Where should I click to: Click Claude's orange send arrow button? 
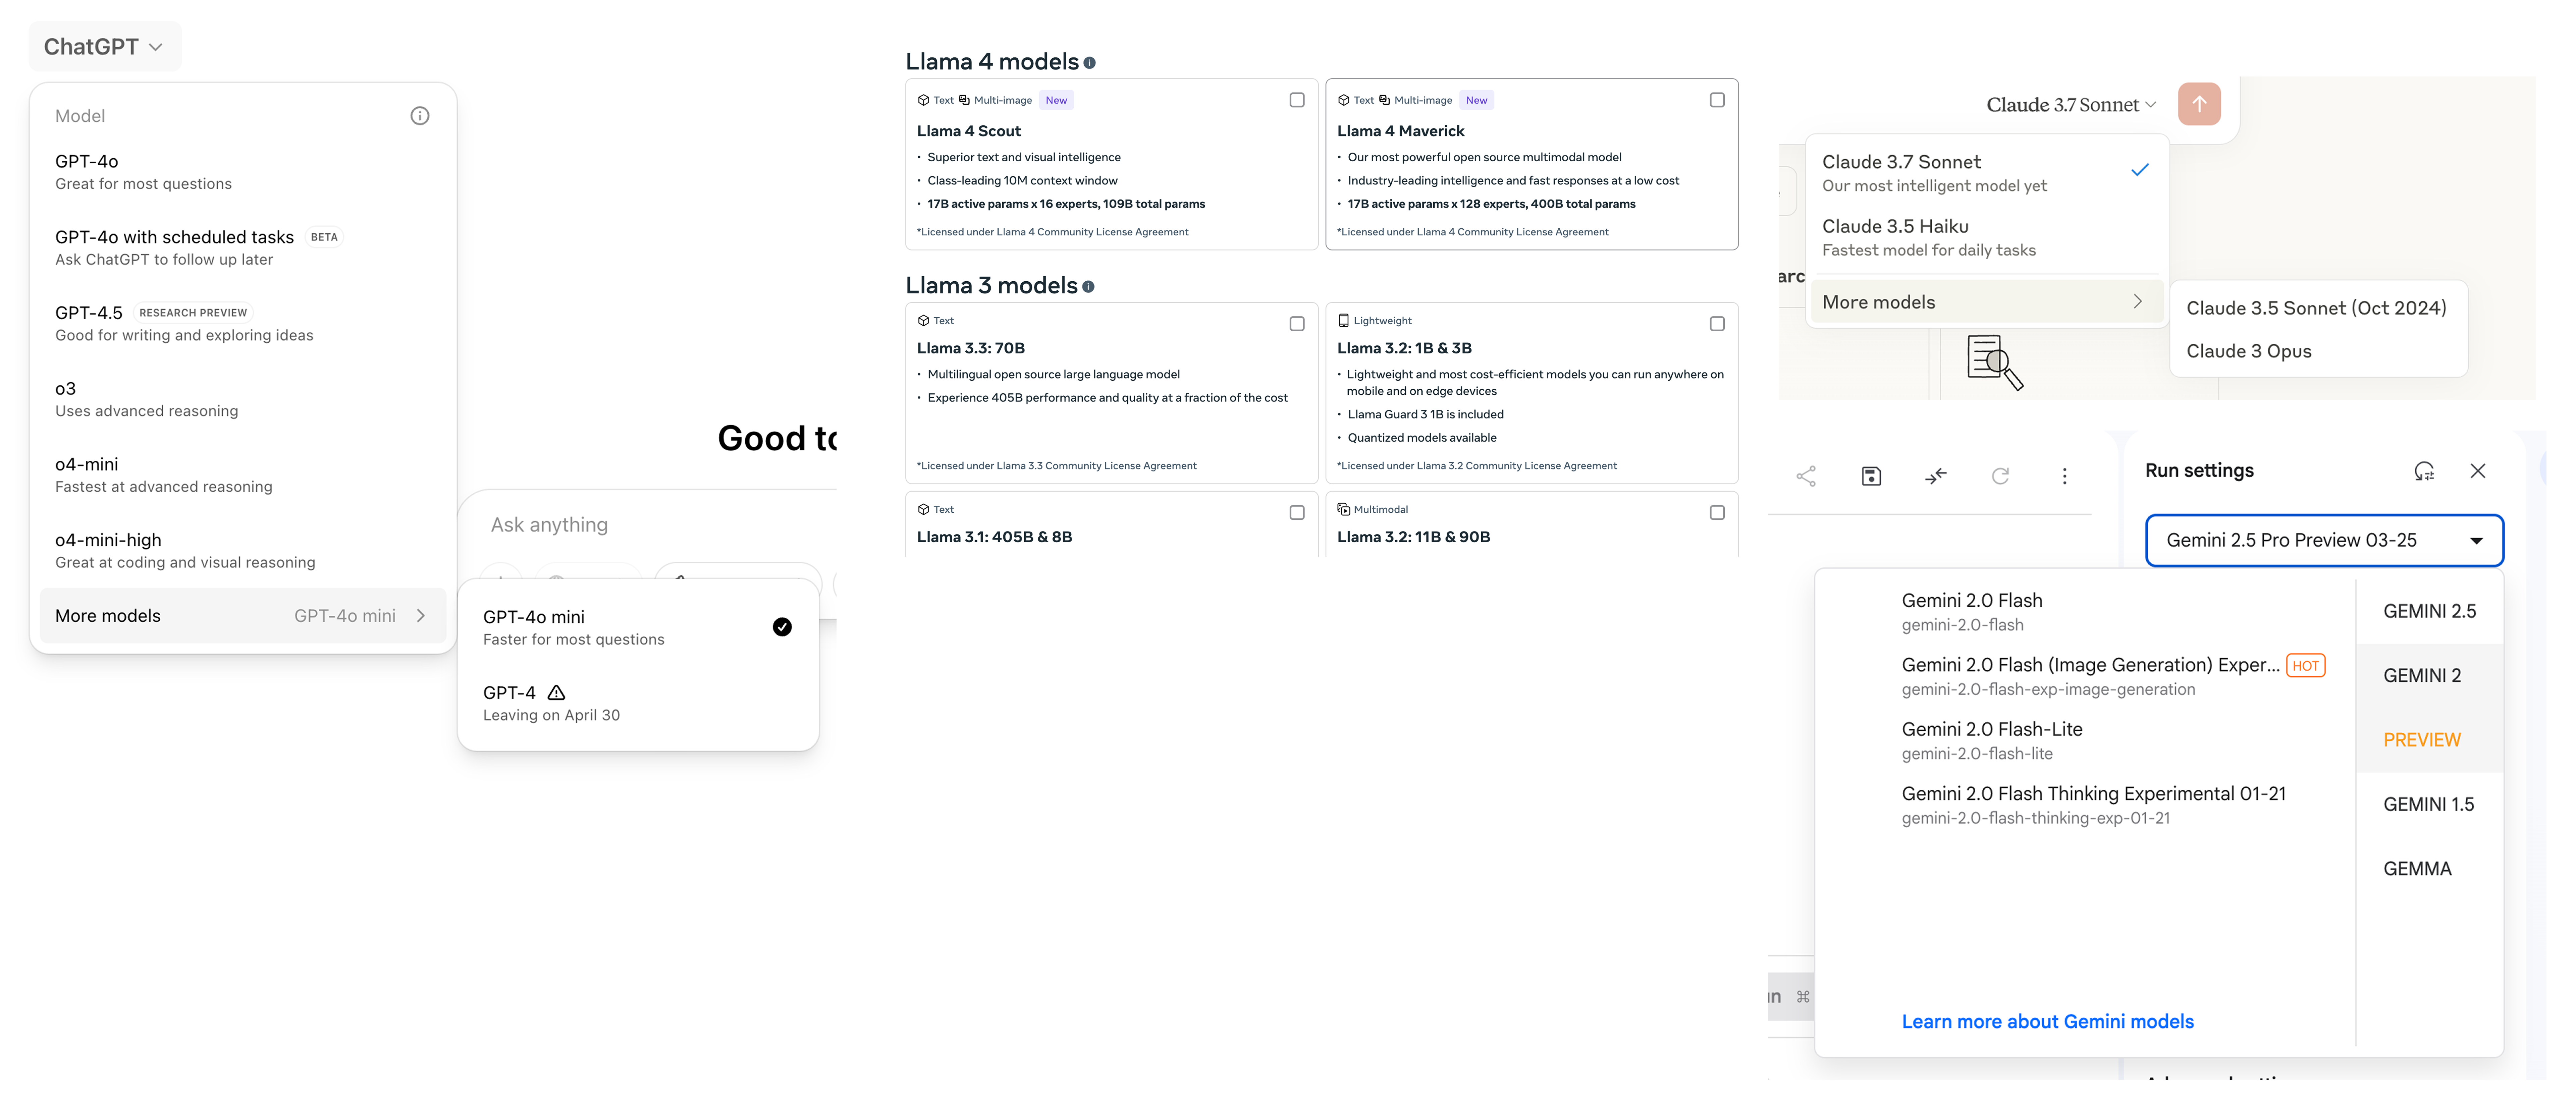tap(2199, 104)
